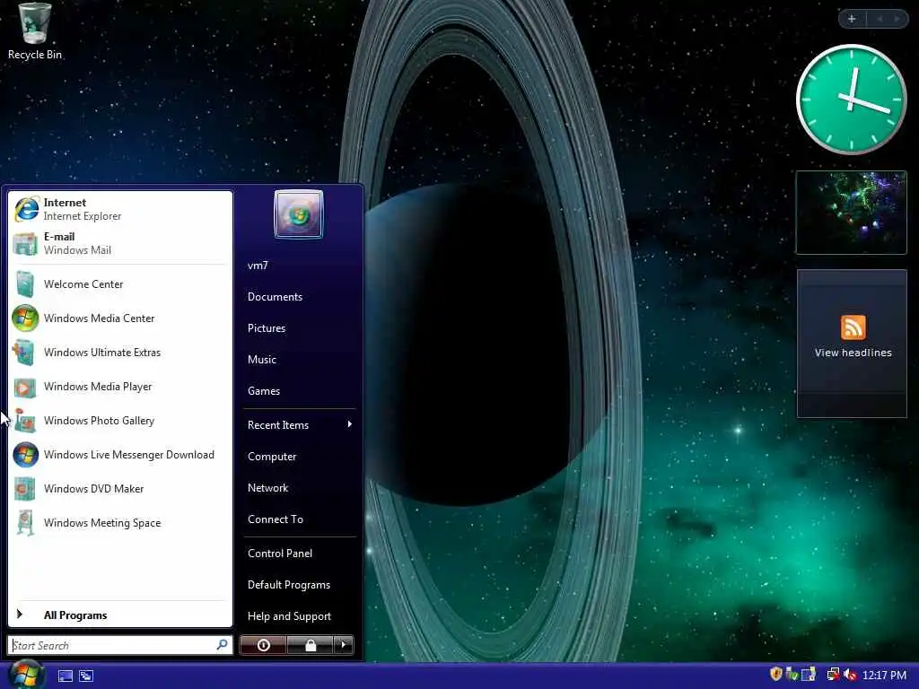This screenshot has width=919, height=689.
Task: Lock the computer with padlock button
Action: [x=310, y=645]
